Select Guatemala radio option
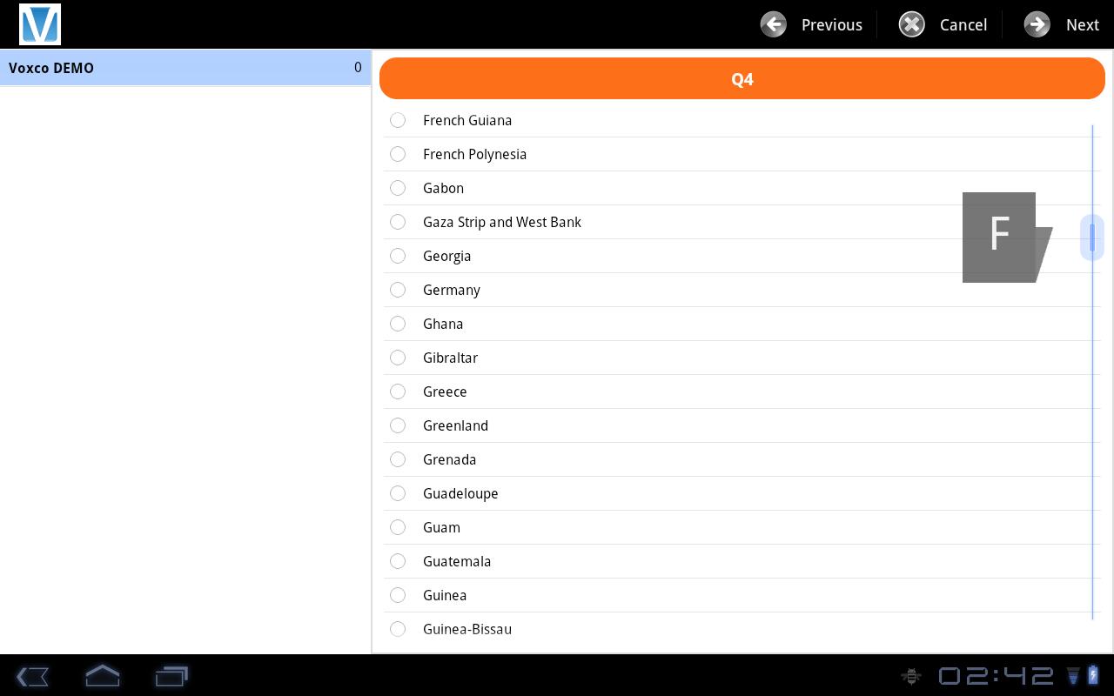 click(398, 561)
